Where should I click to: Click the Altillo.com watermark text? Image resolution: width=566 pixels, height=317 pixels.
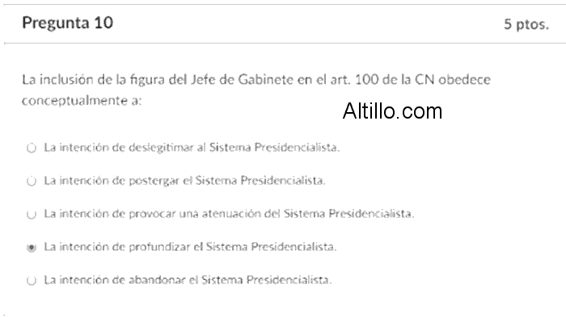point(392,111)
